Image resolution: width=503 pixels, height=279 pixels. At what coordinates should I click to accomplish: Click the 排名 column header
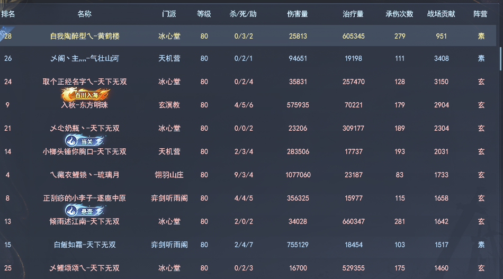[x=8, y=14]
